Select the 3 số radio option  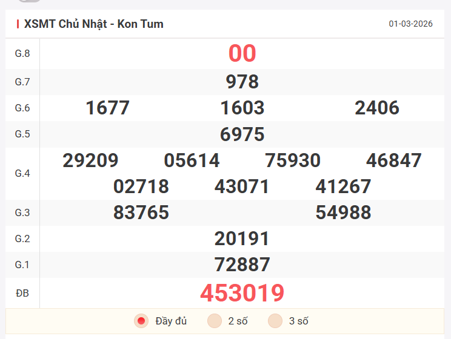[276, 321]
